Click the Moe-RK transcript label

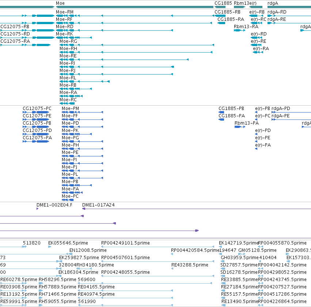64,34
